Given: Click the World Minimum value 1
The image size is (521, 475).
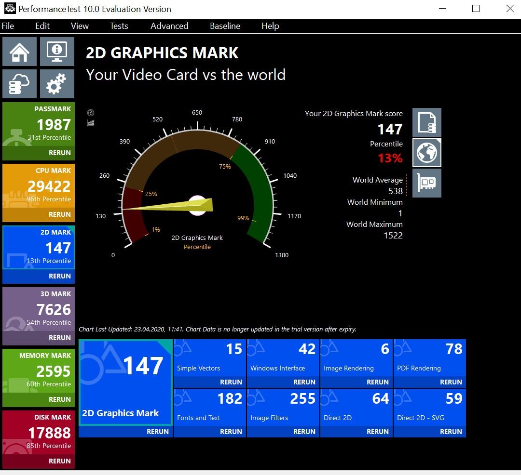Looking at the screenshot, I should (400, 213).
